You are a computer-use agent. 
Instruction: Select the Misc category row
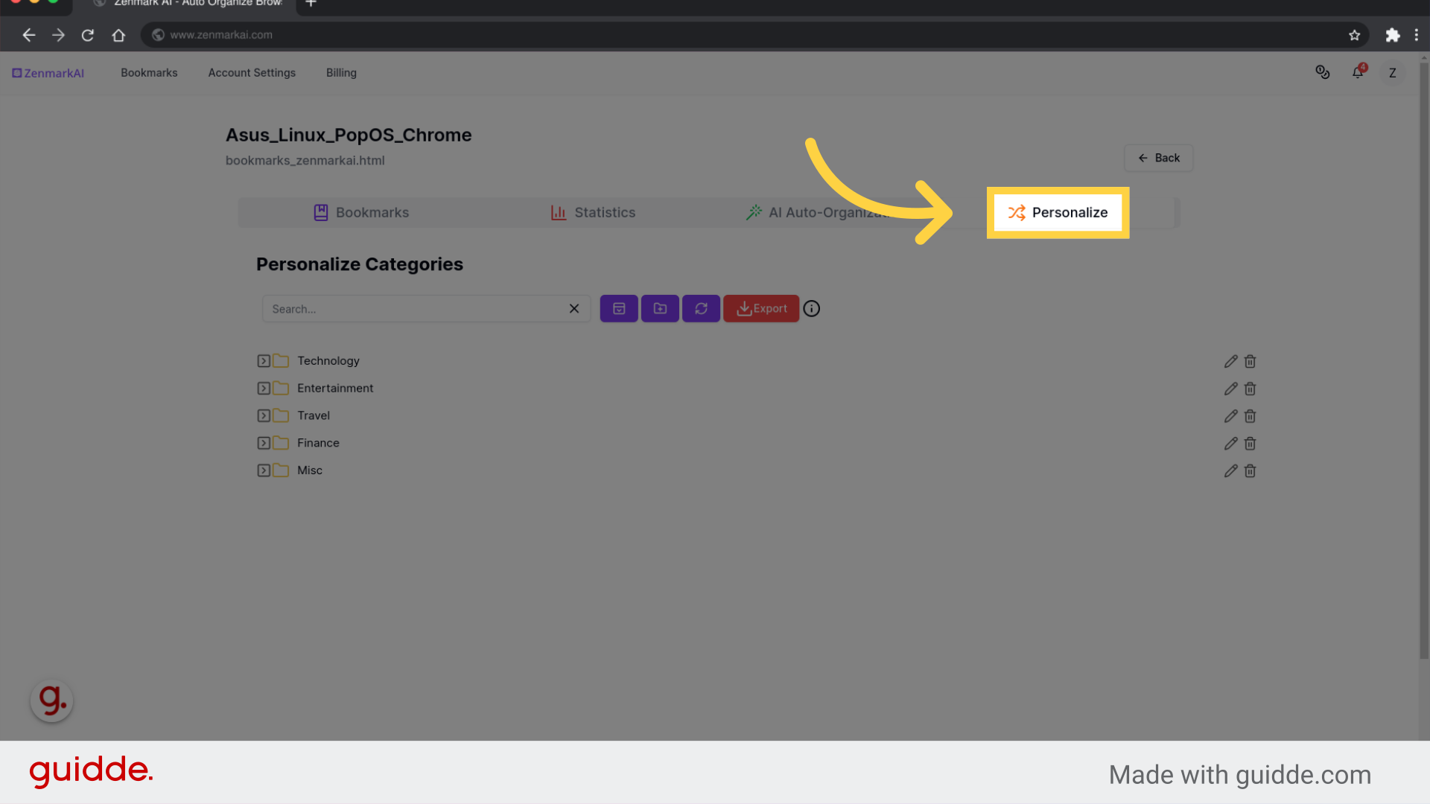[757, 470]
